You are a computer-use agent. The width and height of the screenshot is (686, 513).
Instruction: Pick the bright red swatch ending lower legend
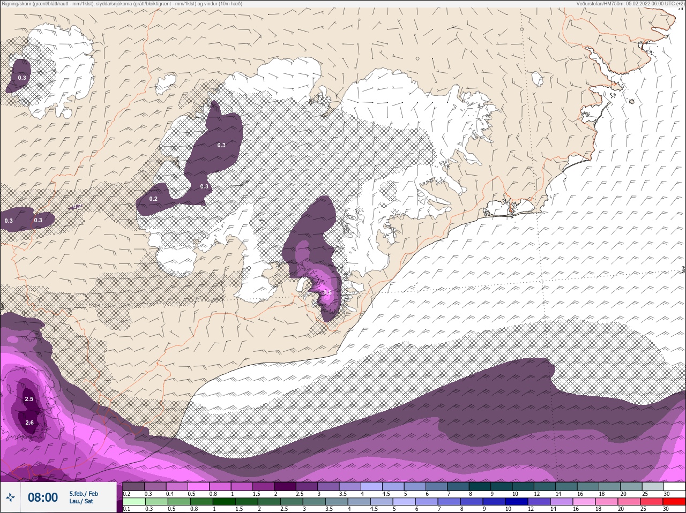[674, 502]
